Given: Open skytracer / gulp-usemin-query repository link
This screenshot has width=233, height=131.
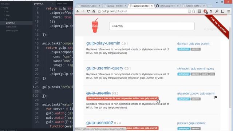Looking at the screenshot, I should click(196, 68).
